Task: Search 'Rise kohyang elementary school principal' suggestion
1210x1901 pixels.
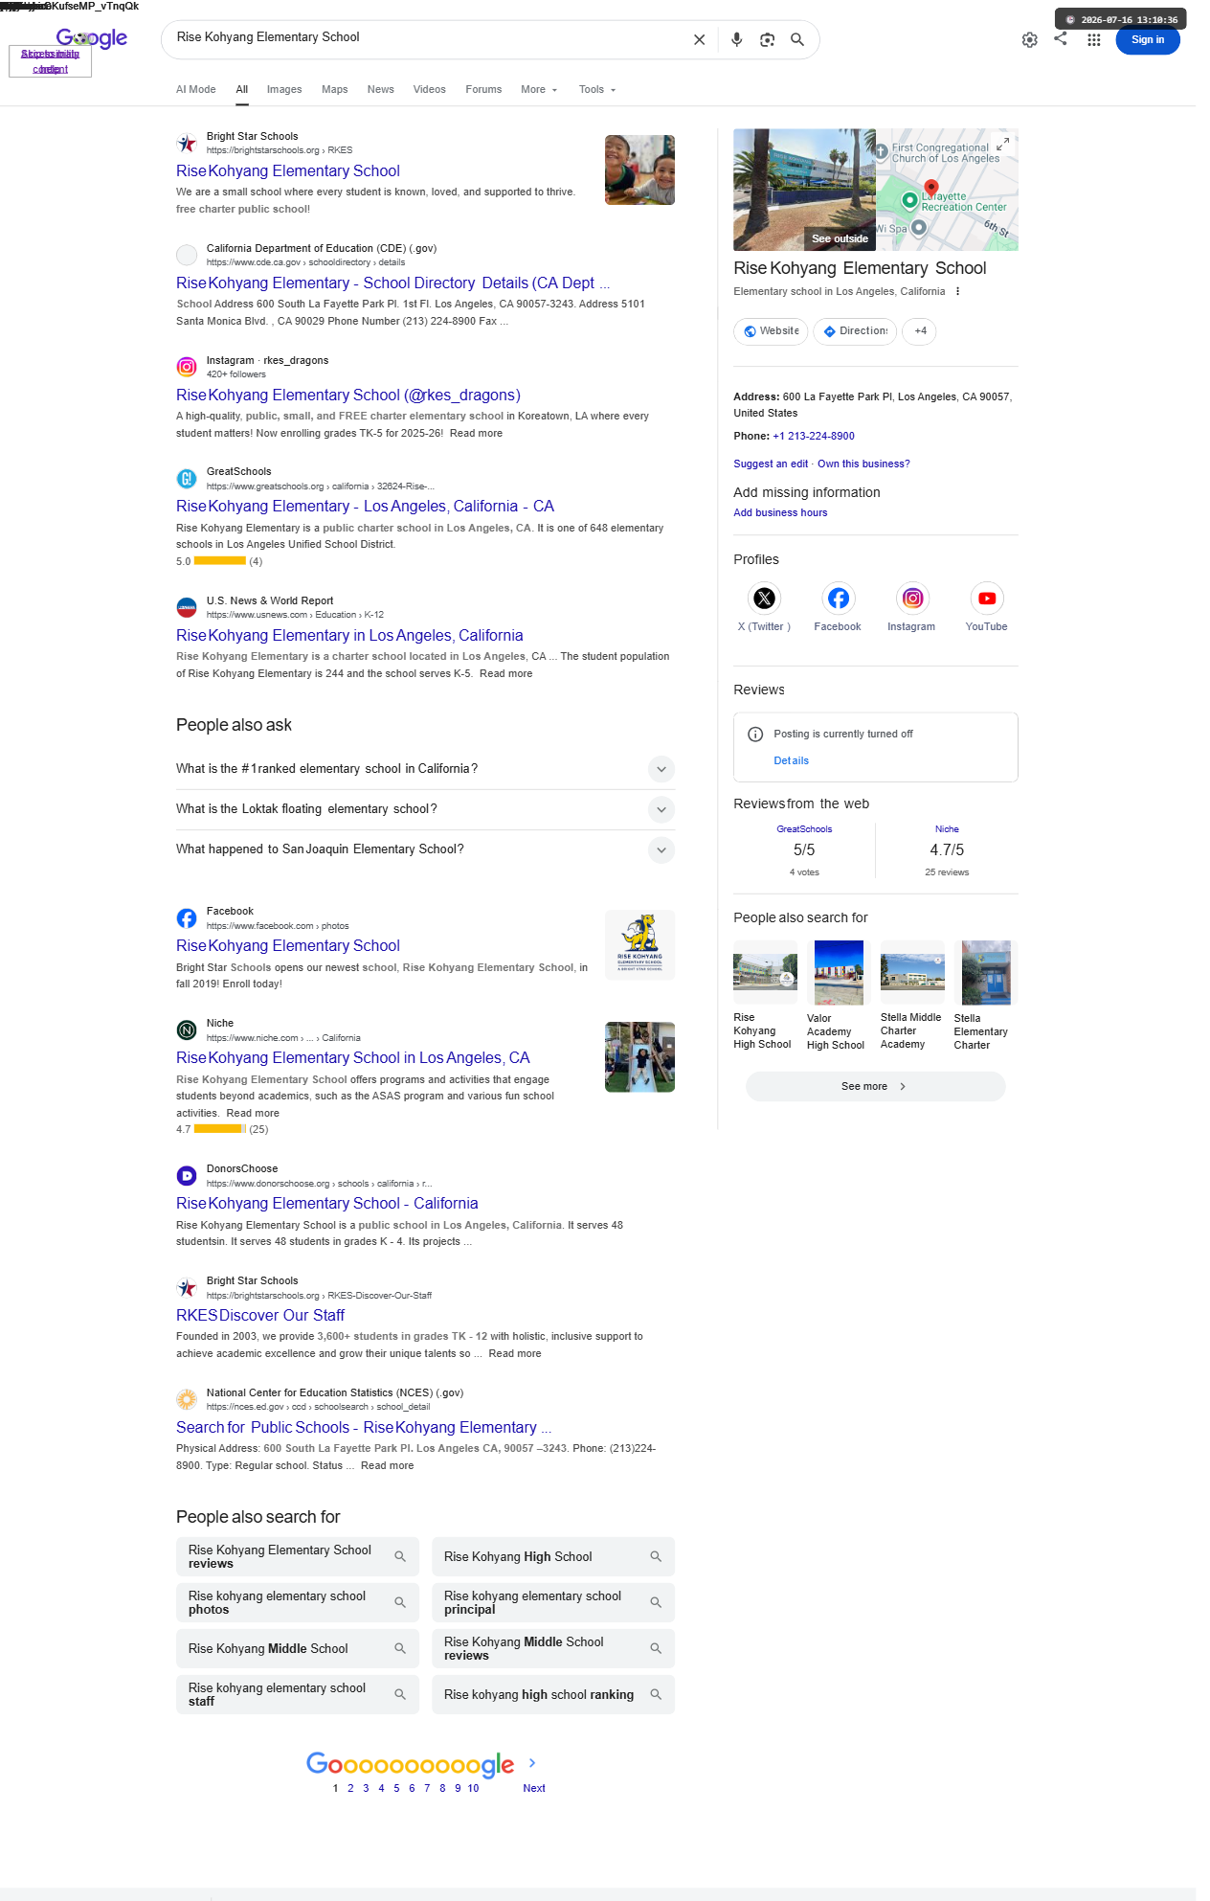Action: tap(553, 1603)
